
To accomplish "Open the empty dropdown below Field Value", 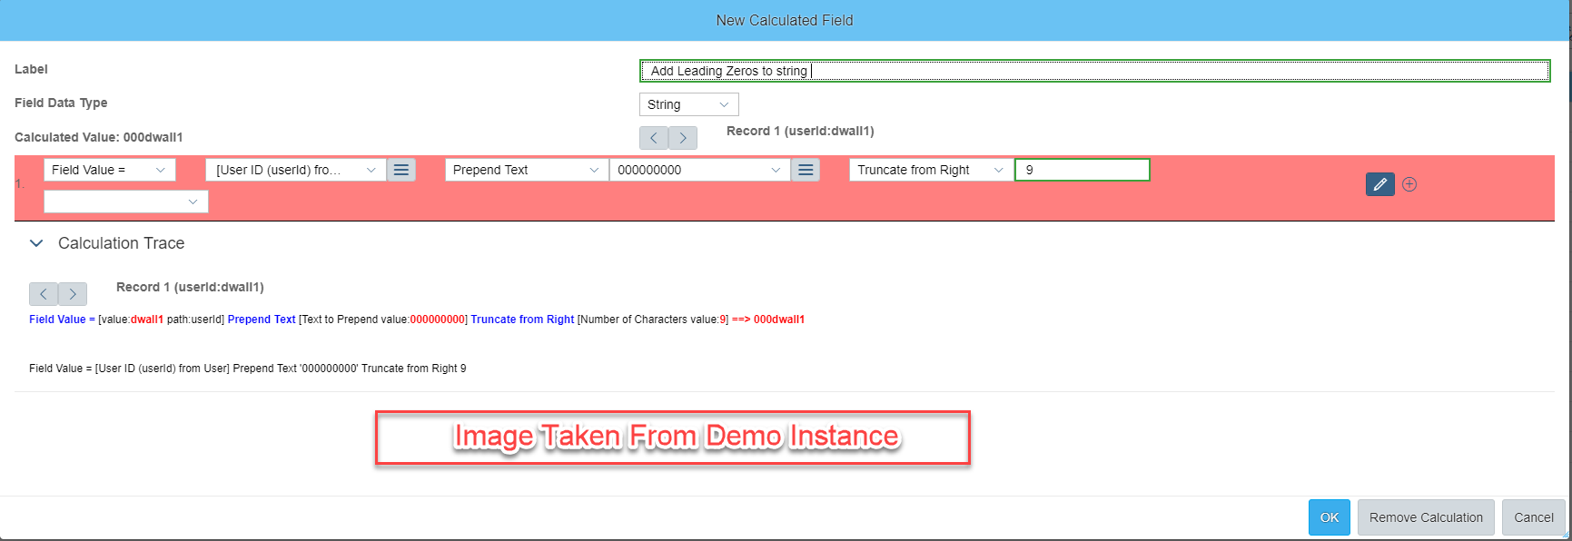I will (126, 202).
